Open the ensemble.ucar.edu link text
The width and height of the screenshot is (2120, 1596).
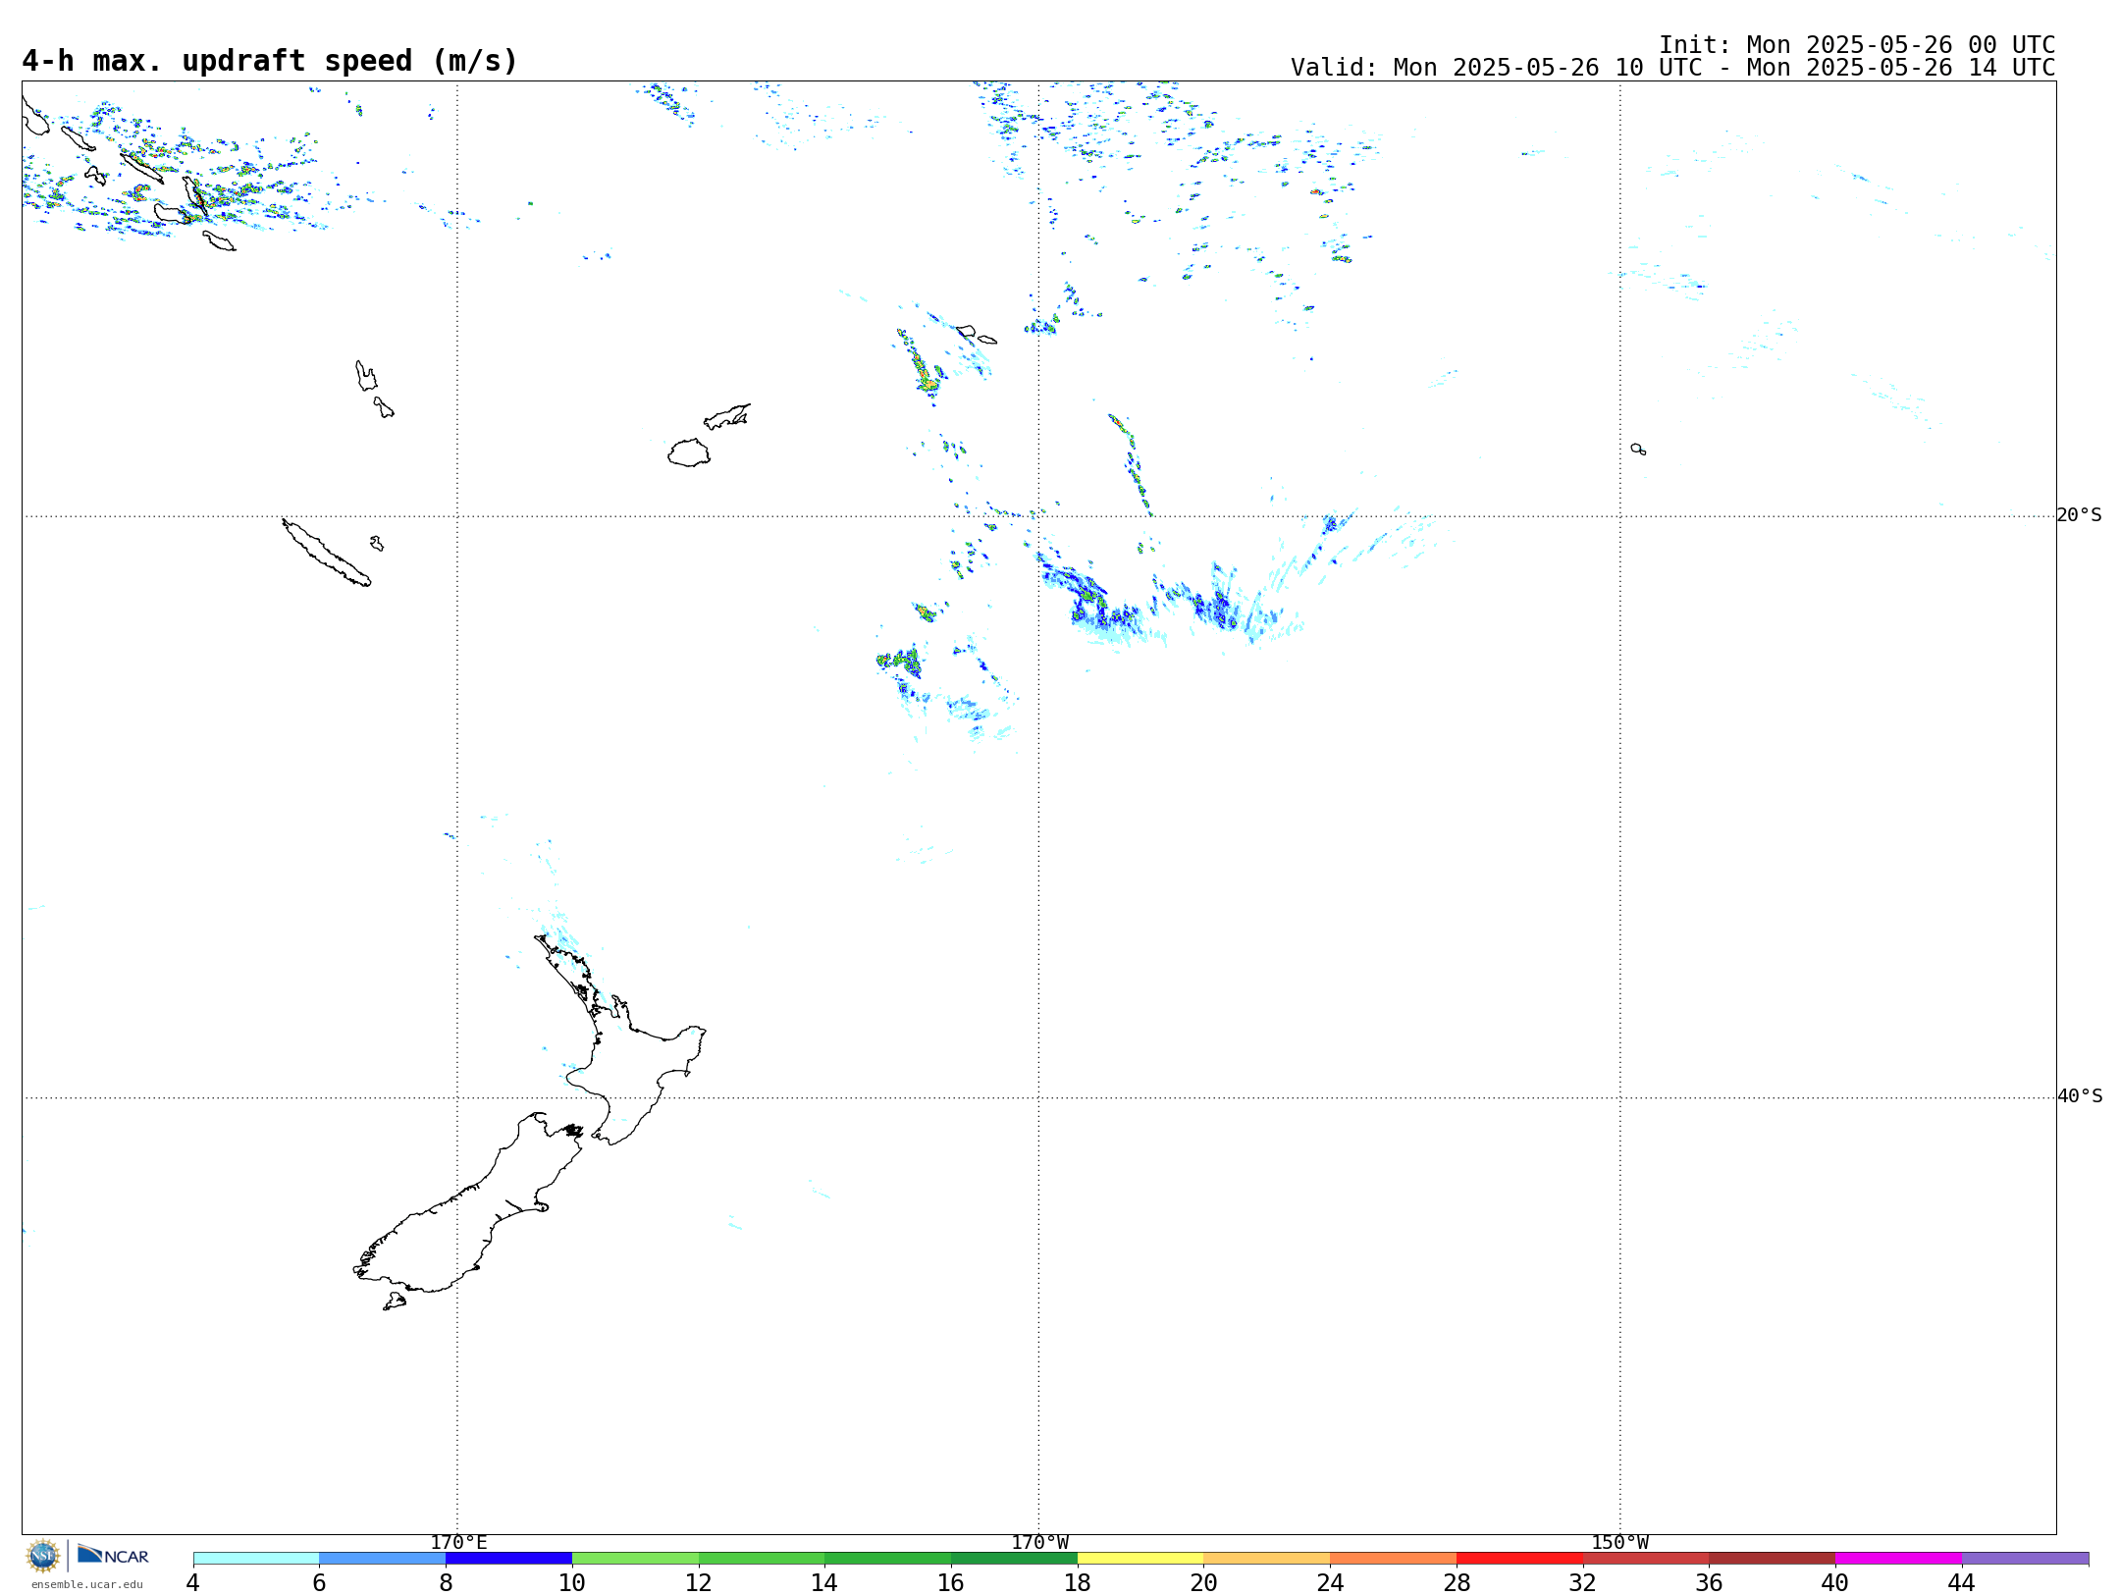86,1584
